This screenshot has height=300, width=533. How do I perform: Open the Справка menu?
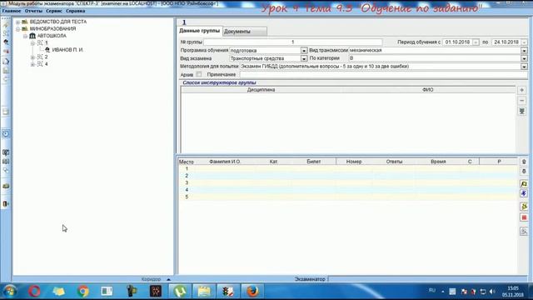(76, 11)
